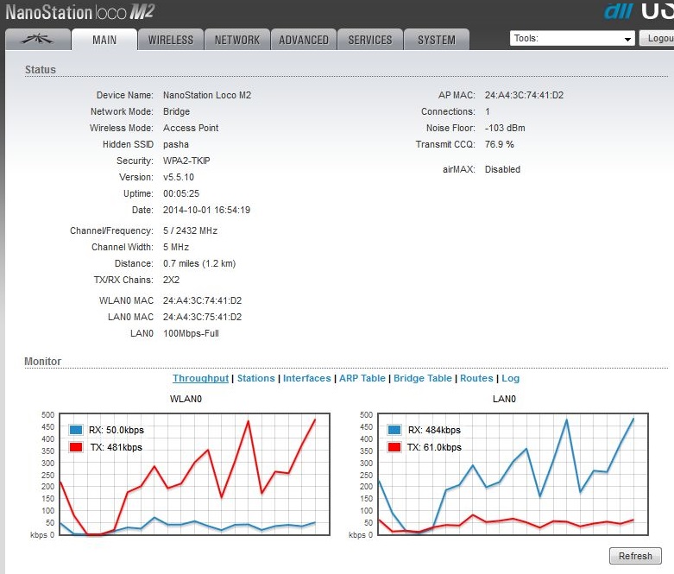674x574 pixels.
Task: Click the airMAX Disabled value
Action: [x=502, y=169]
